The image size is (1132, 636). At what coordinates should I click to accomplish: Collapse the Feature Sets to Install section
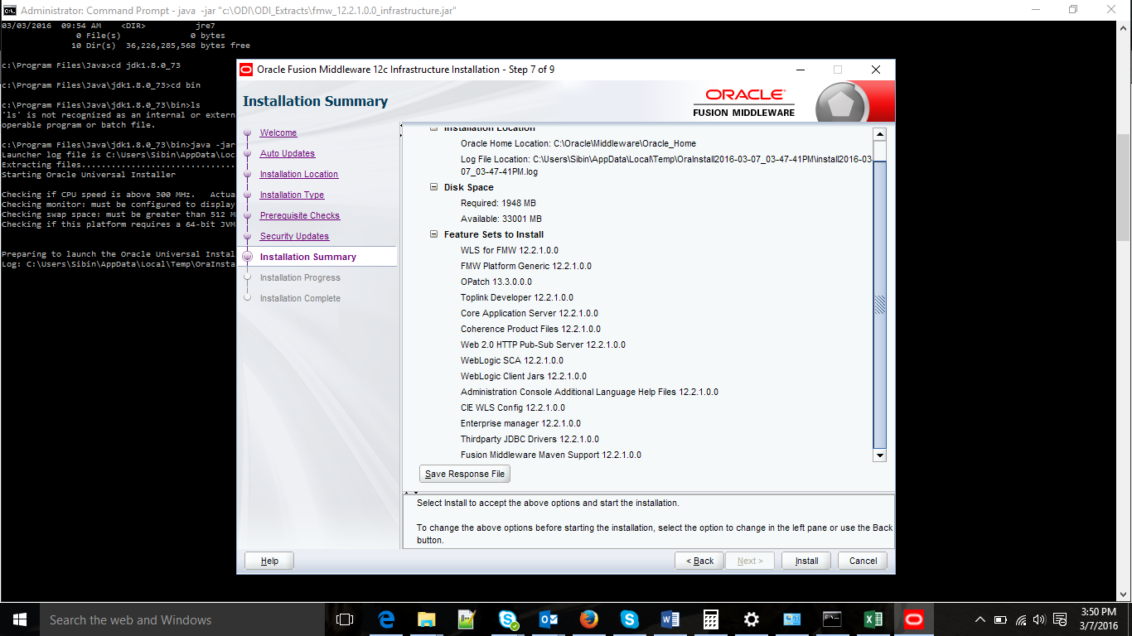pyautogui.click(x=433, y=234)
